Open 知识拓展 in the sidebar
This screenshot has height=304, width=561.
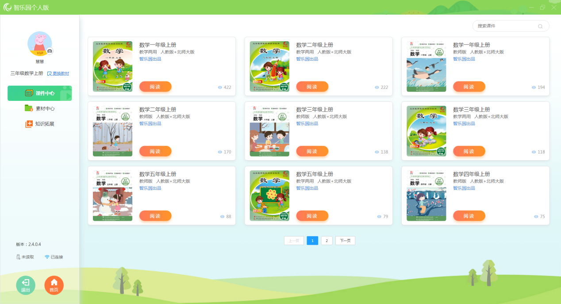pyautogui.click(x=40, y=124)
